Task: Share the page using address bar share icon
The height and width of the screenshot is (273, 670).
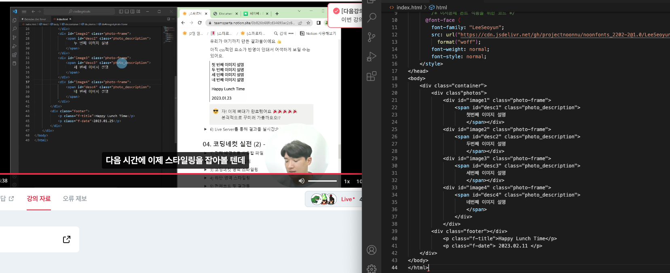Action: (x=300, y=23)
